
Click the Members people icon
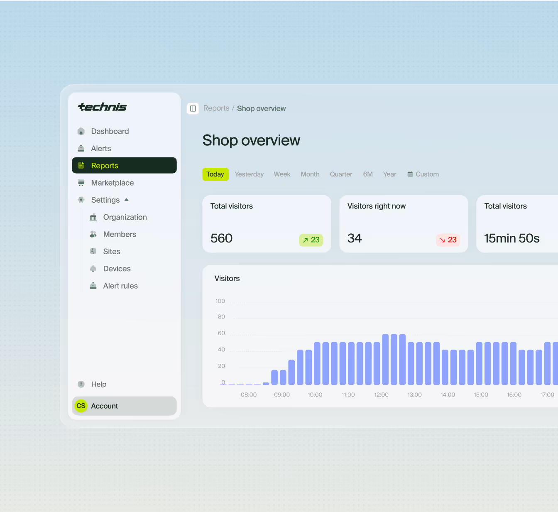pos(93,234)
